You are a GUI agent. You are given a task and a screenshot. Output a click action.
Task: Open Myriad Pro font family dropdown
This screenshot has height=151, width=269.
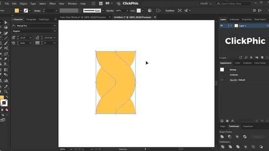coord(55,26)
